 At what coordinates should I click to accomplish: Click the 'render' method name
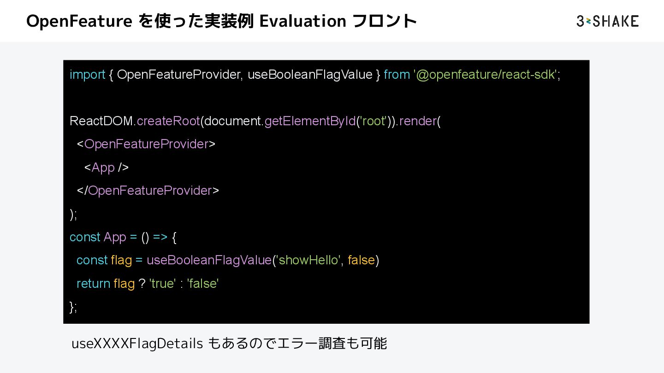pyautogui.click(x=417, y=121)
